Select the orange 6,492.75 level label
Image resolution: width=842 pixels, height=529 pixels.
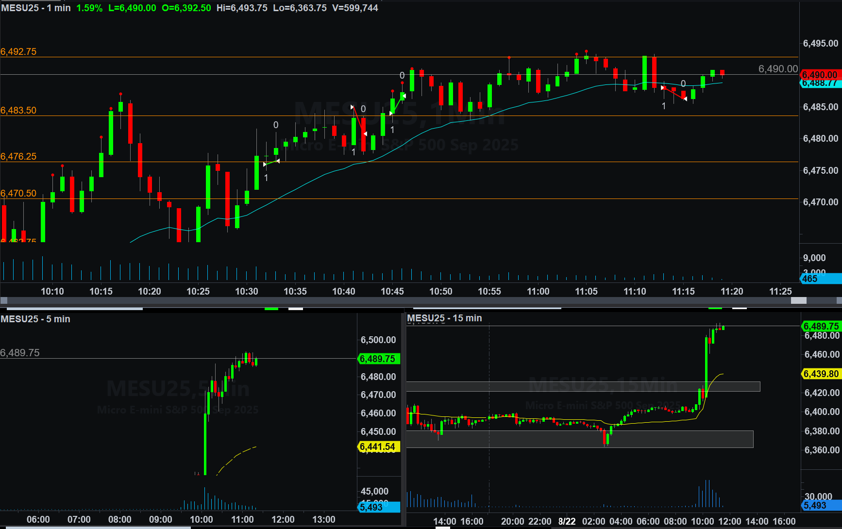[18, 51]
